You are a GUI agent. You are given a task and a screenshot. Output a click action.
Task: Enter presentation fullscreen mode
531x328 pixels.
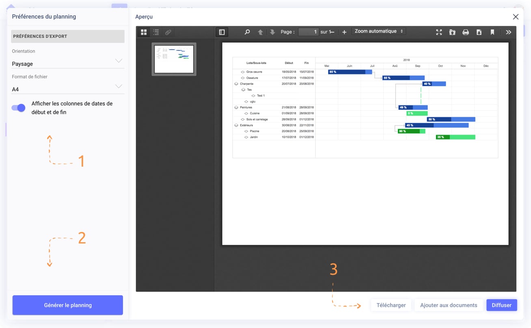(x=439, y=32)
